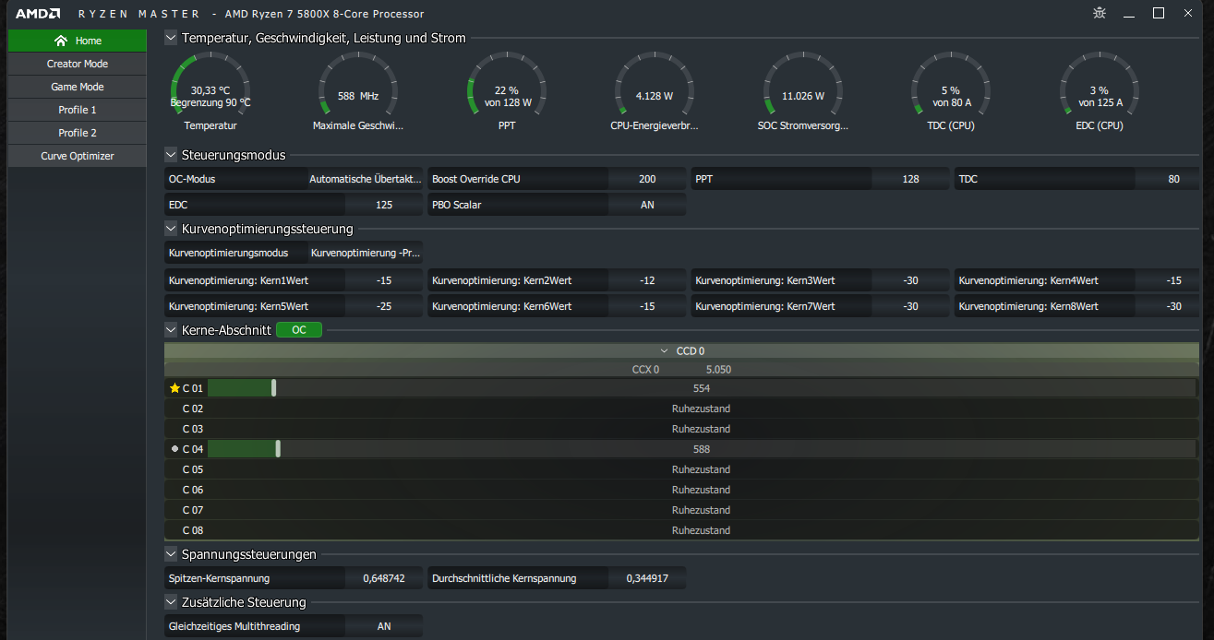Viewport: 1214px width, 640px height.
Task: Select the C 03 core row
Action: click(681, 429)
